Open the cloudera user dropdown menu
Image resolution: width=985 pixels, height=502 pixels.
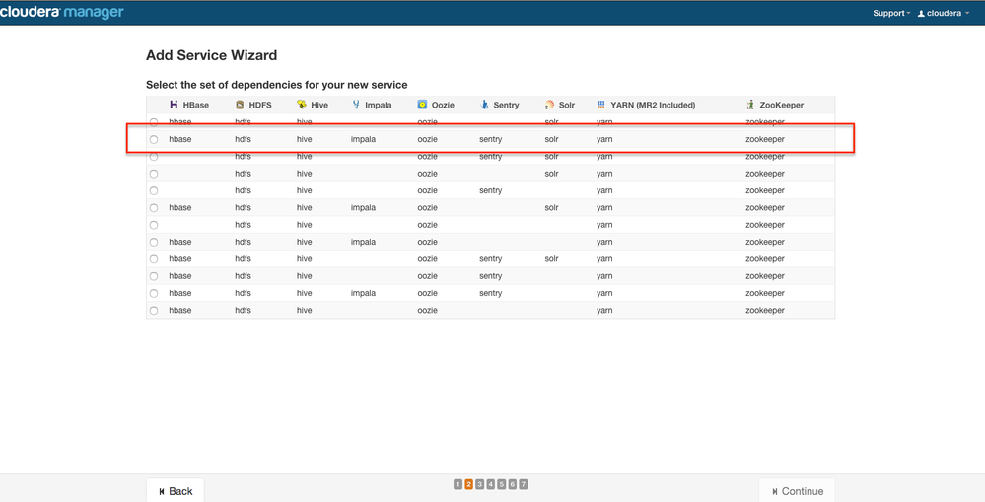click(944, 13)
